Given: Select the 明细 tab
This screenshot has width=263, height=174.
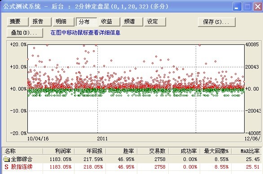Looking at the screenshot, I should click(64, 22).
